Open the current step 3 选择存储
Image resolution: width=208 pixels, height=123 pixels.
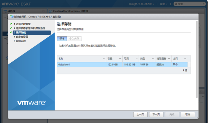(x=32, y=32)
